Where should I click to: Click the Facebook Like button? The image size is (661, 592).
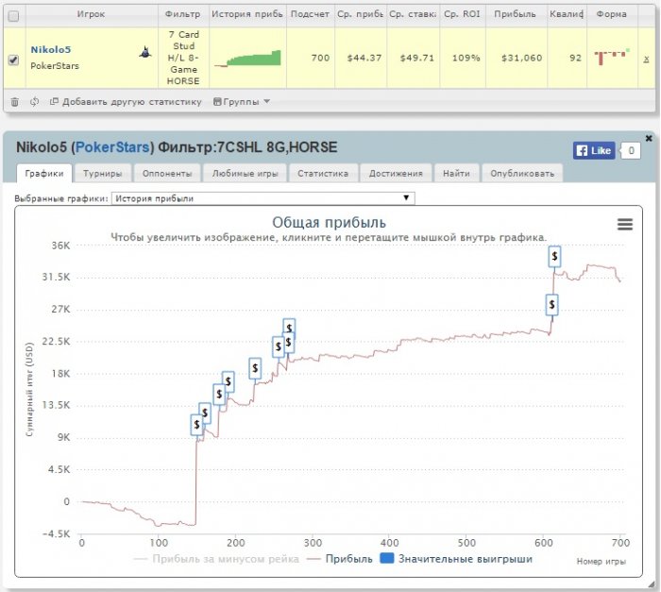594,150
